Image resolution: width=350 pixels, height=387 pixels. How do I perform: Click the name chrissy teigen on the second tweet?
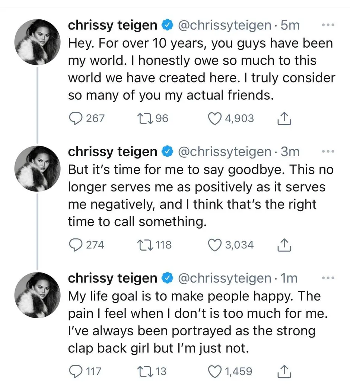point(112,151)
